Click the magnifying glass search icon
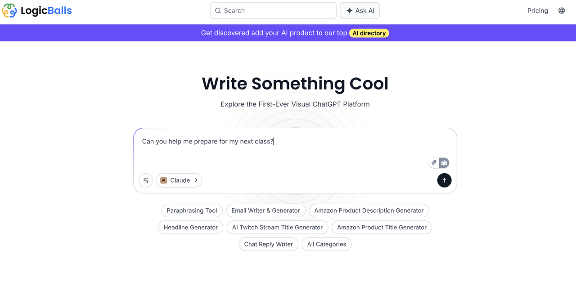The width and height of the screenshot is (576, 291). [x=218, y=11]
